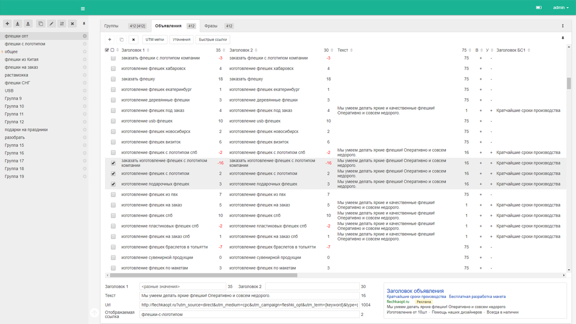Uncheck the "изготовление флешек с логотипом" row
Viewport: 576px width, 324px height.
(x=113, y=173)
